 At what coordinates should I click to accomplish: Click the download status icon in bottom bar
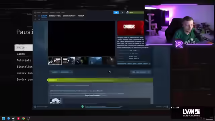(82, 107)
